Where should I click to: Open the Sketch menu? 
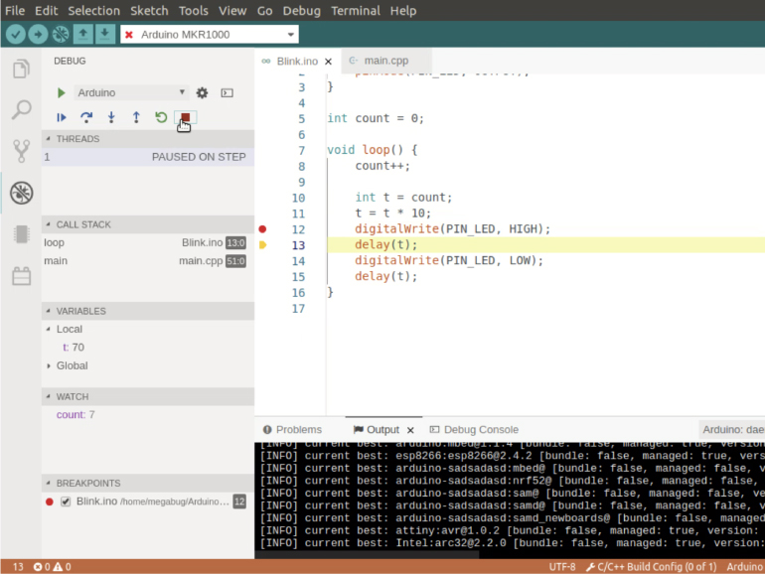(x=149, y=10)
